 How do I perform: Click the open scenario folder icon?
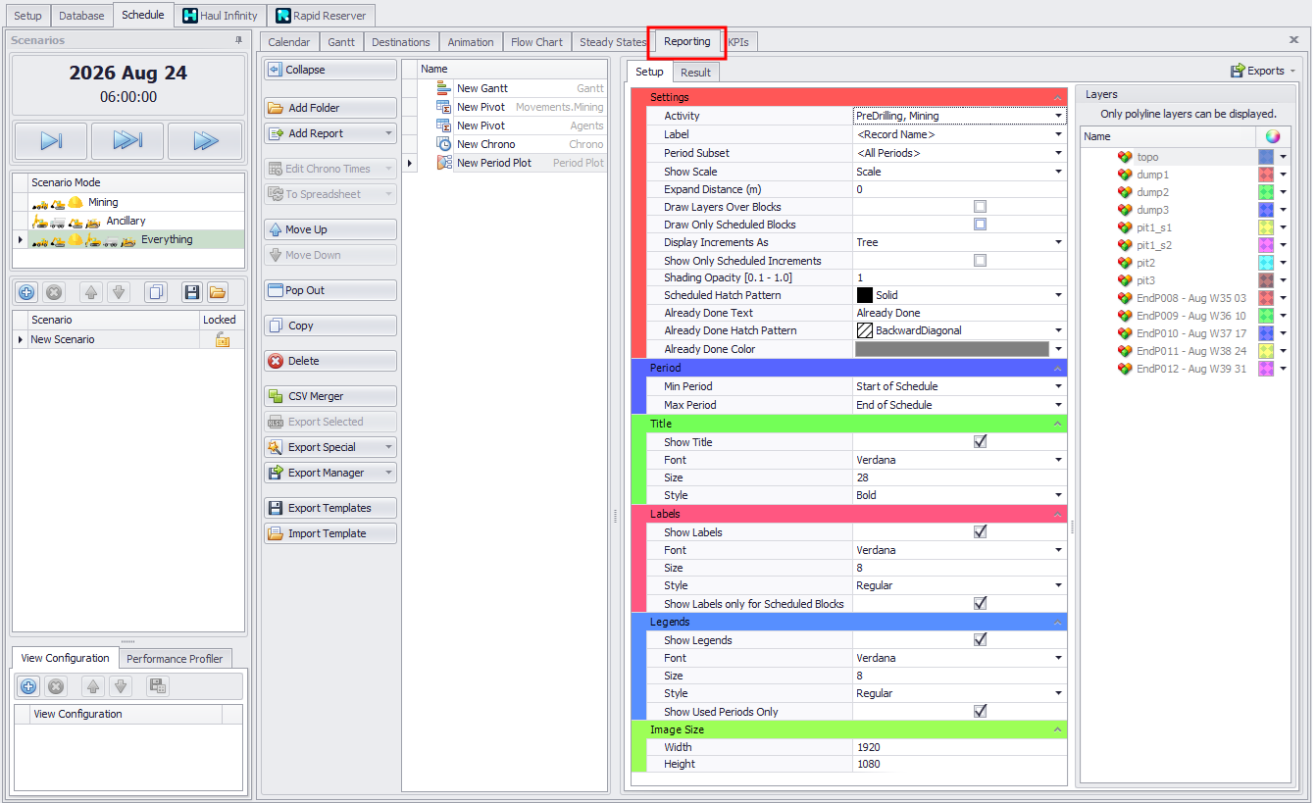217,292
